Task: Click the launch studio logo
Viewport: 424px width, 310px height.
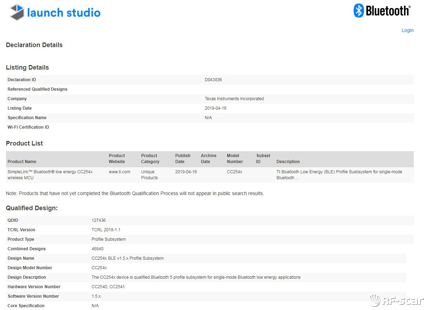Action: [x=55, y=13]
